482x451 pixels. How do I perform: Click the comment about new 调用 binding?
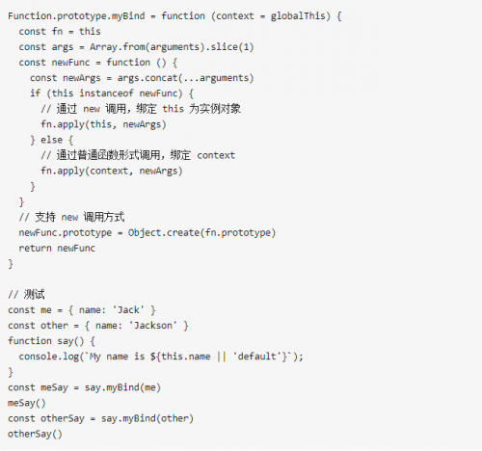pyautogui.click(x=141, y=109)
